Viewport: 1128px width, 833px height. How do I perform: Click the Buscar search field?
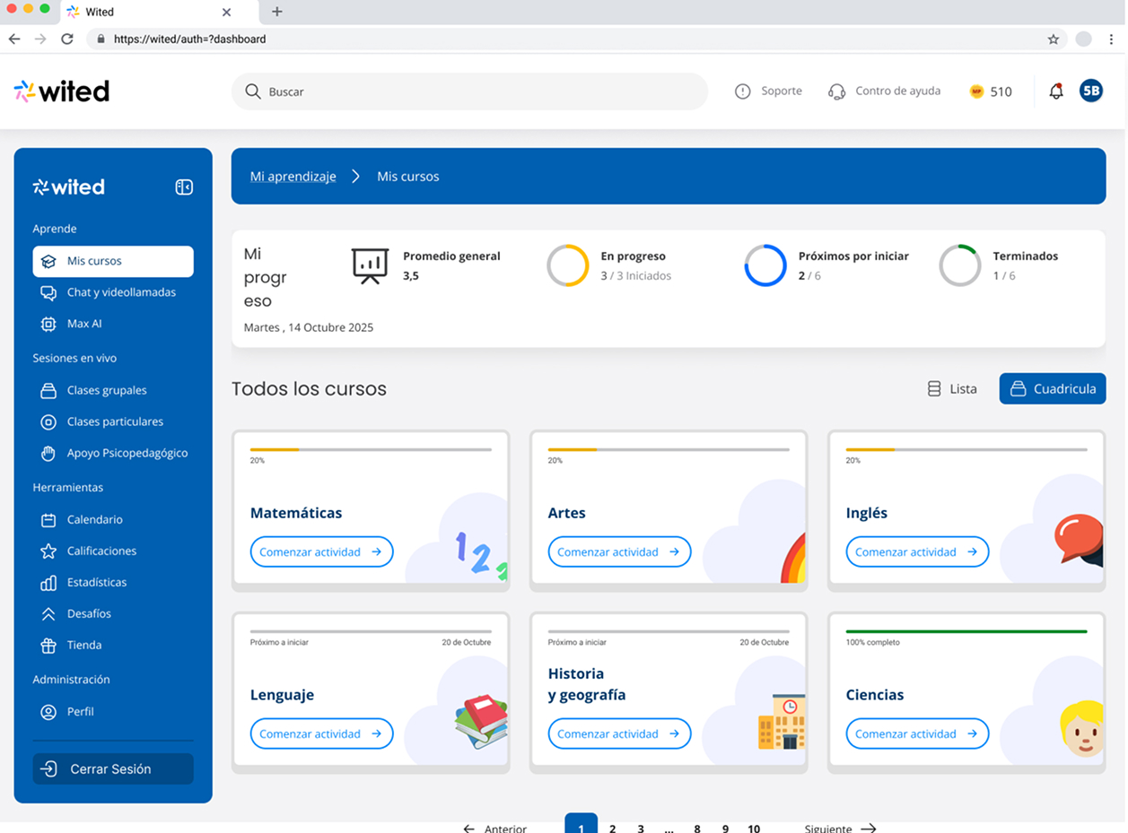469,91
